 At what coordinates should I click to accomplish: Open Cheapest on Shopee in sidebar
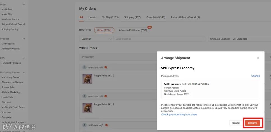pos(12,82)
